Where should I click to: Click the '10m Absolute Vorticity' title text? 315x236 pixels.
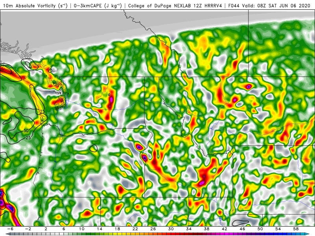point(29,6)
